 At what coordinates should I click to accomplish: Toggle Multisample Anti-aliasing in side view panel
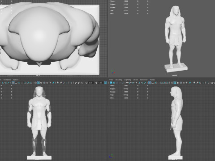point(200,83)
